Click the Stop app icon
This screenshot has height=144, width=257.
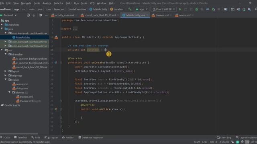point(218,9)
